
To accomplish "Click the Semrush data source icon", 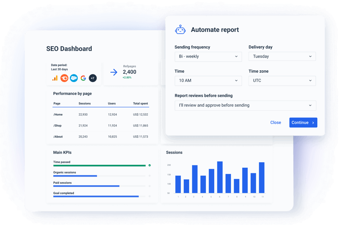I will click(64, 78).
